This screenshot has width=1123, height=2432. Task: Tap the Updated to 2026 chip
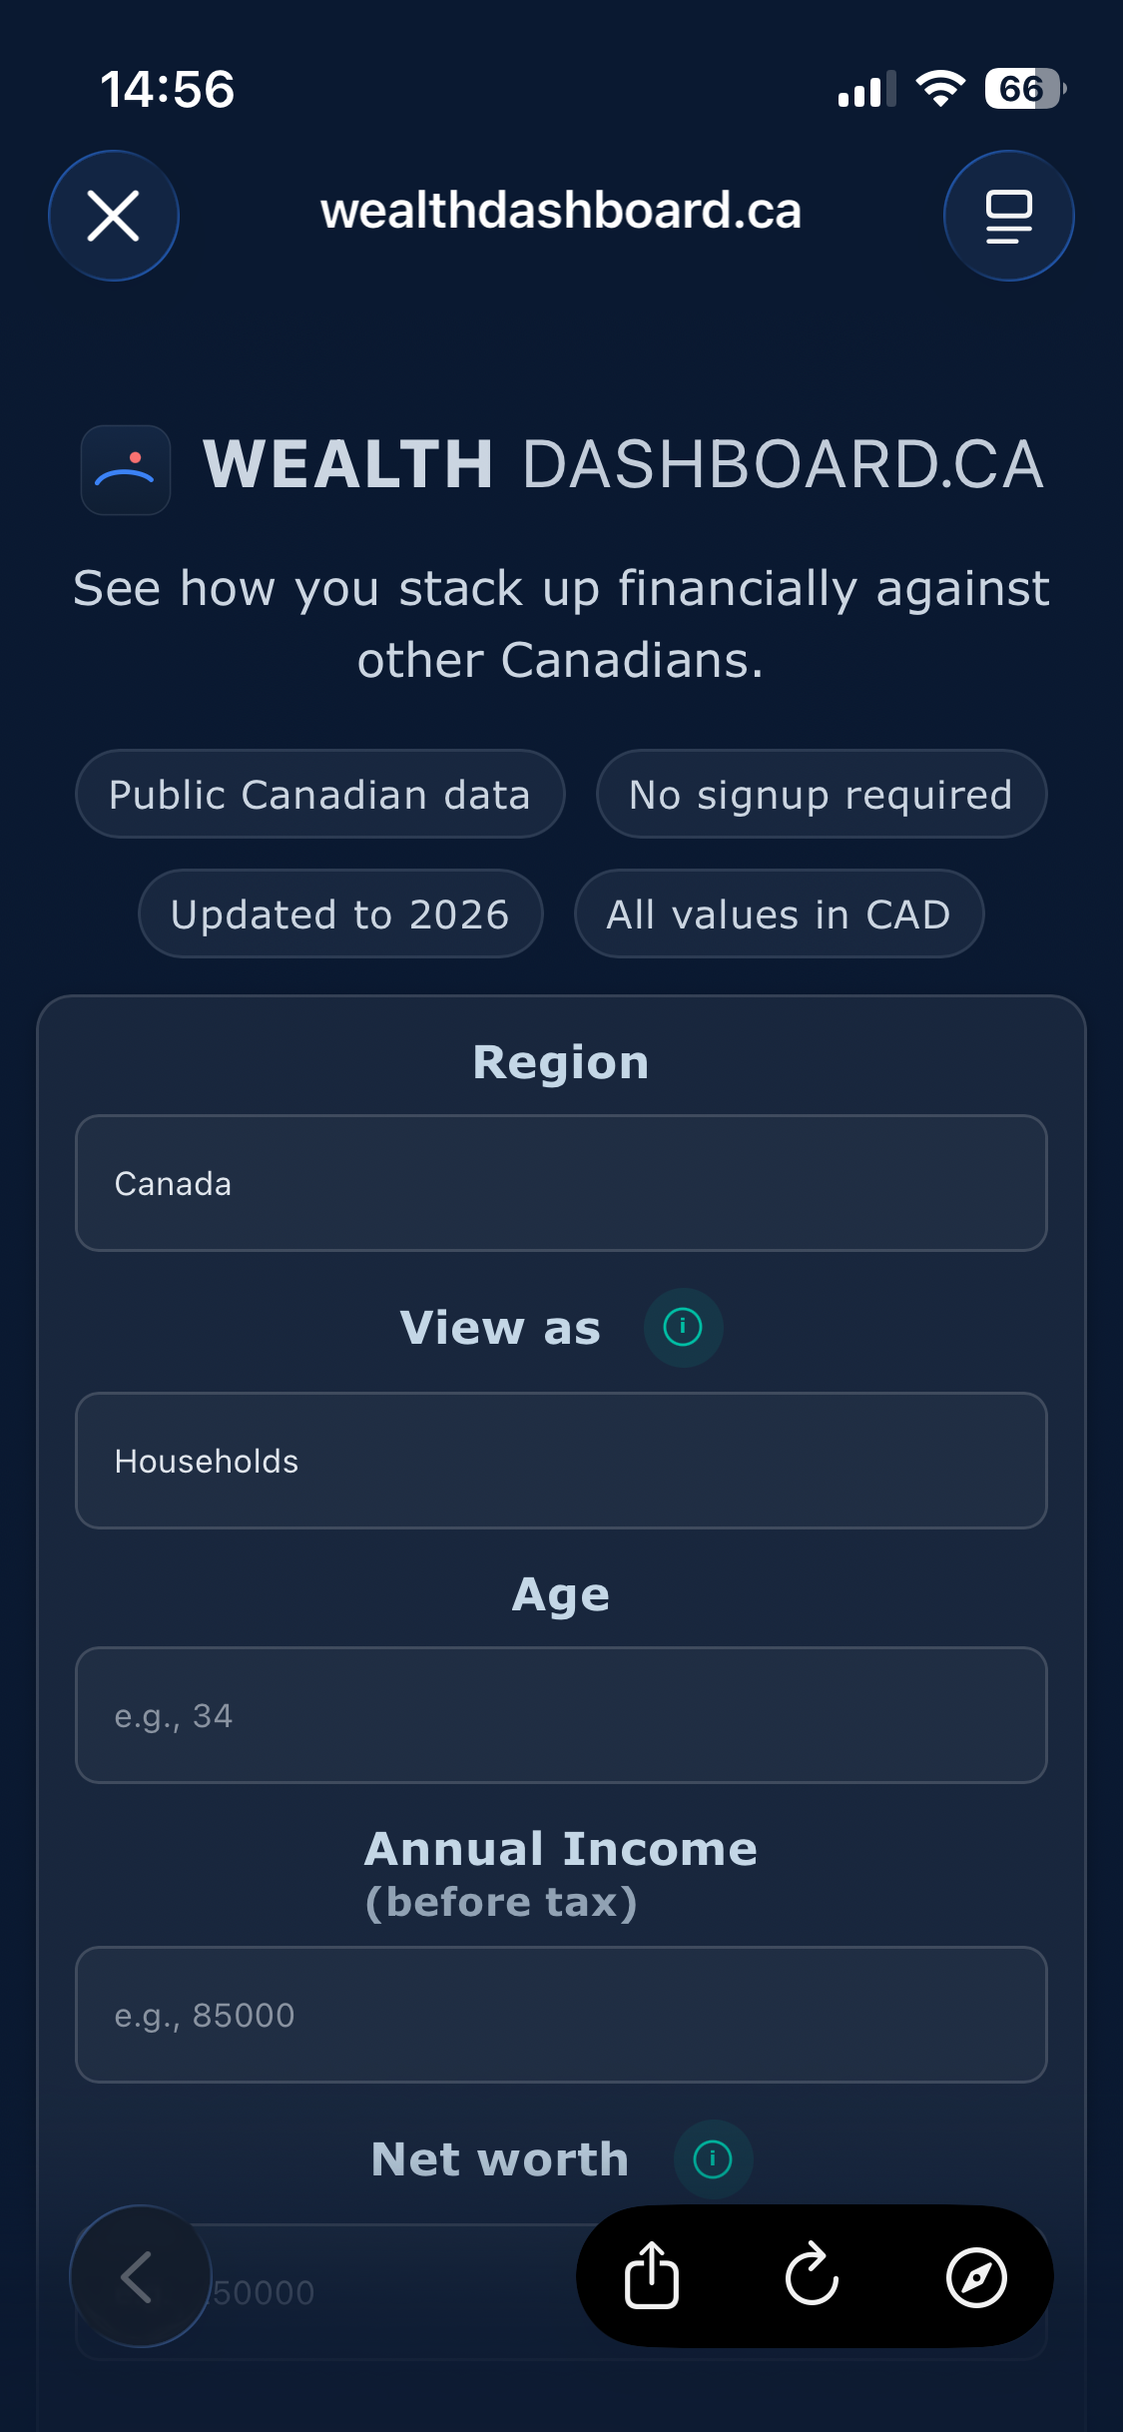tap(340, 913)
